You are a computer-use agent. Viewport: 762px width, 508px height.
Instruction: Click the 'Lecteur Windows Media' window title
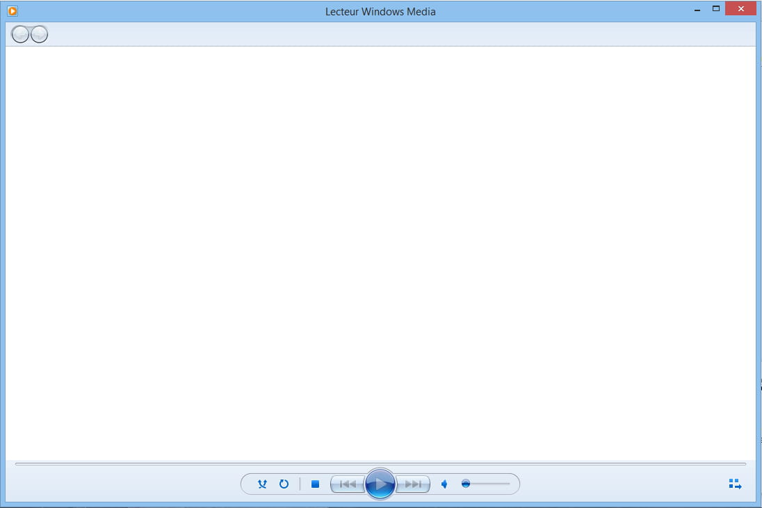380,11
